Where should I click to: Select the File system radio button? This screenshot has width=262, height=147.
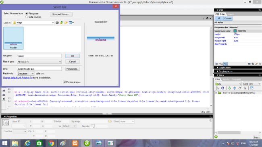(x=27, y=14)
